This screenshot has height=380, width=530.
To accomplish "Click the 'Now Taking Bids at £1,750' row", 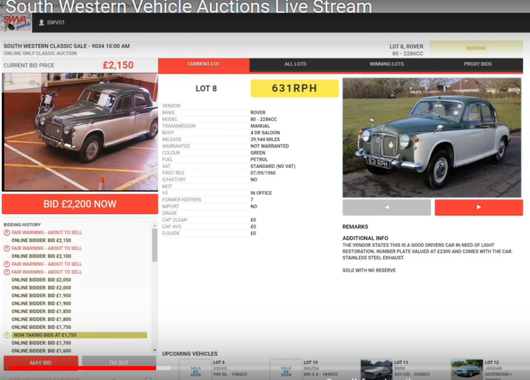I will [x=79, y=335].
